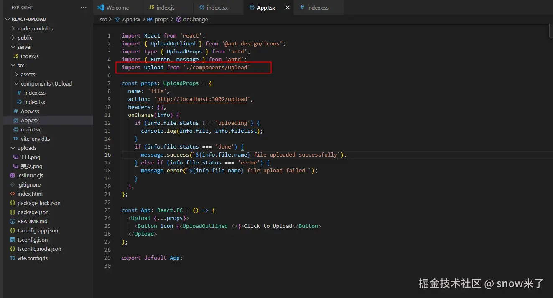Viewport: 553px width, 298px height.
Task: Switch to the index.js tab
Action: tap(169, 8)
